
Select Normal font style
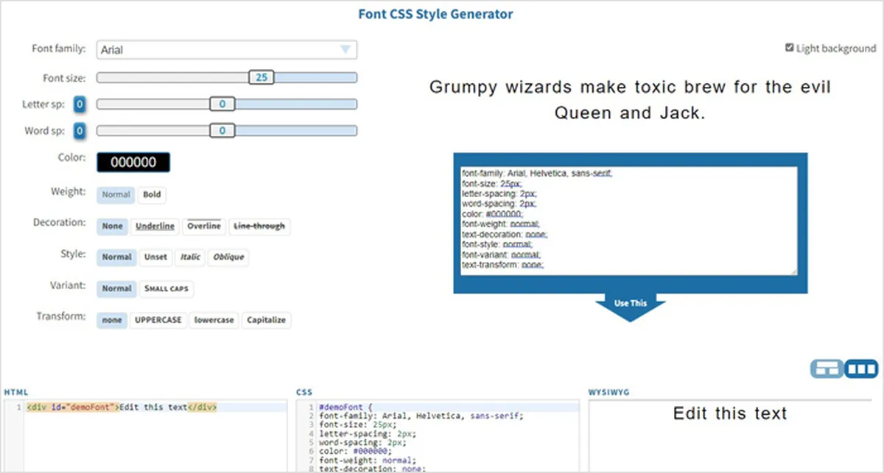coord(116,257)
